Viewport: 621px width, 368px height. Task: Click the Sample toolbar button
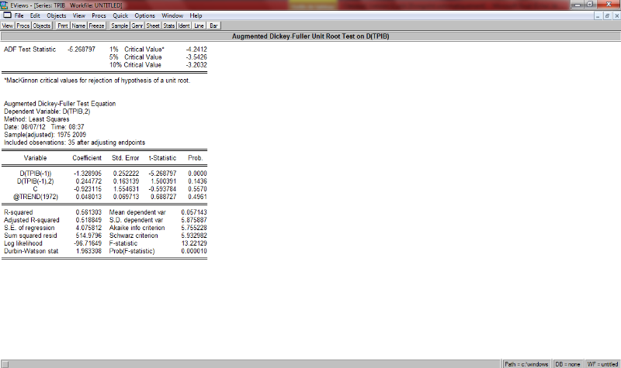(x=120, y=26)
